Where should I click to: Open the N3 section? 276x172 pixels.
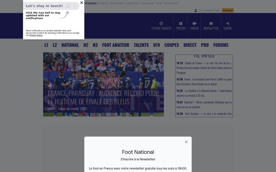(95, 45)
